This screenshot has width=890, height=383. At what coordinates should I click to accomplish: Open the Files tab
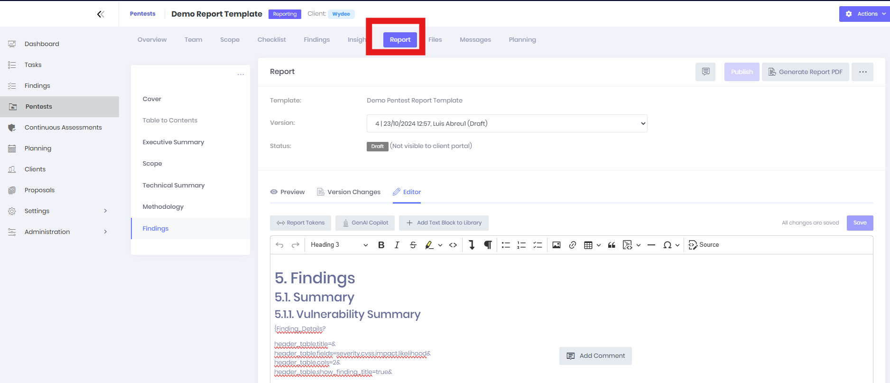[435, 39]
